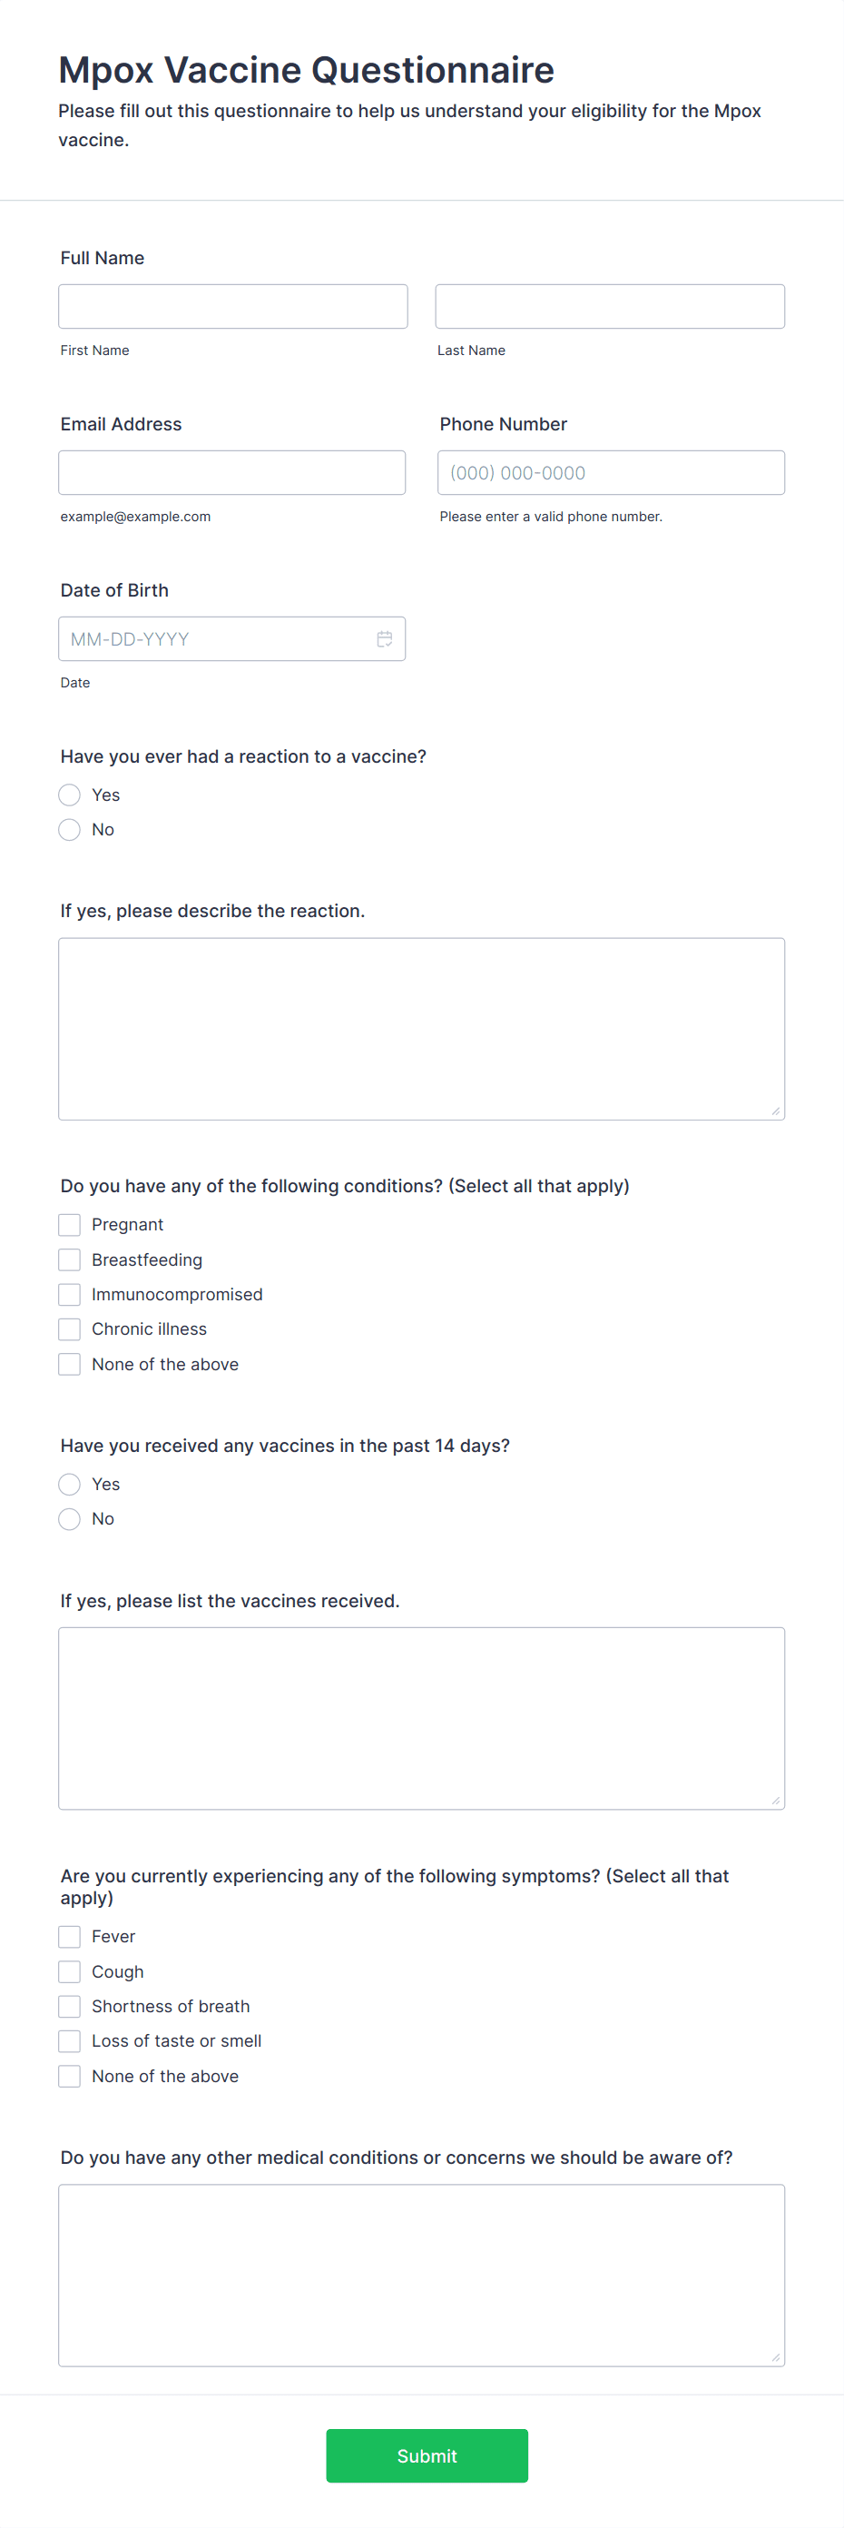Select Yes for vaccines in past 14 days
Viewport: 844px width, 2528px height.
(x=69, y=1484)
